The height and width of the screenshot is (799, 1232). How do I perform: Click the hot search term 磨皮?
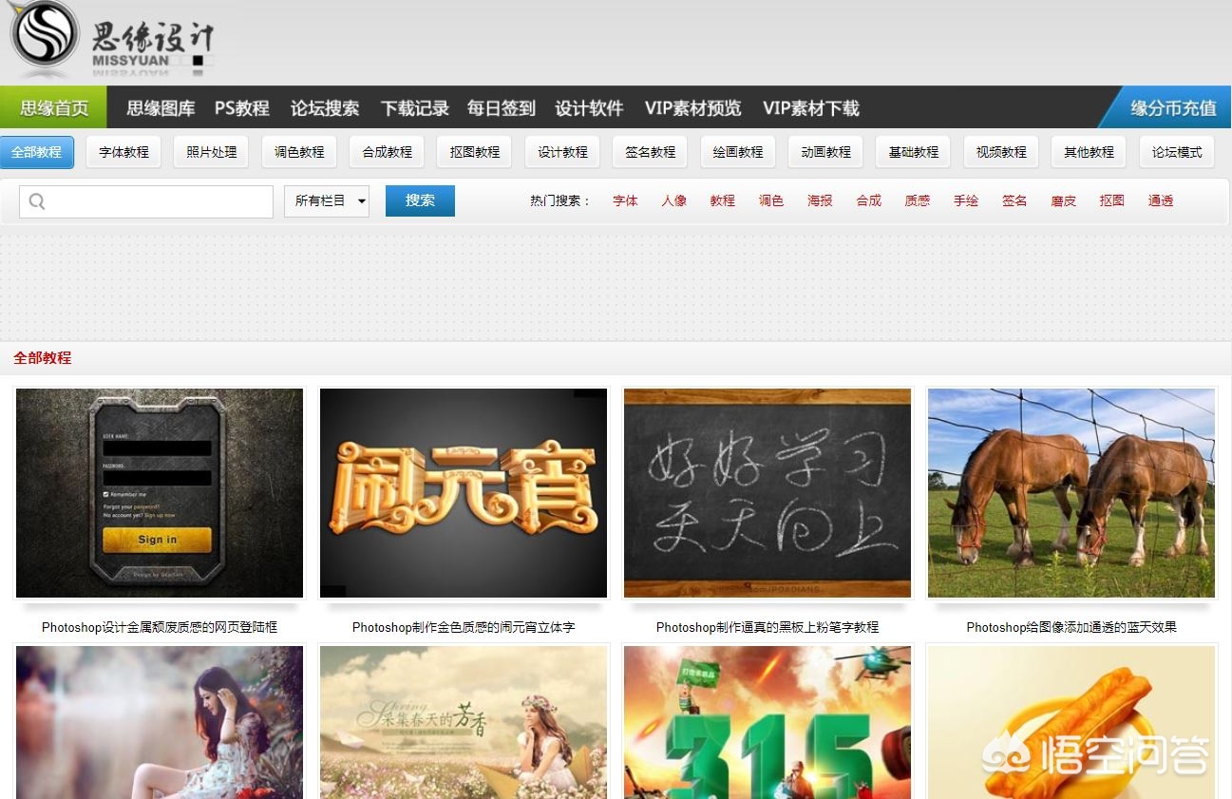pyautogui.click(x=1063, y=200)
